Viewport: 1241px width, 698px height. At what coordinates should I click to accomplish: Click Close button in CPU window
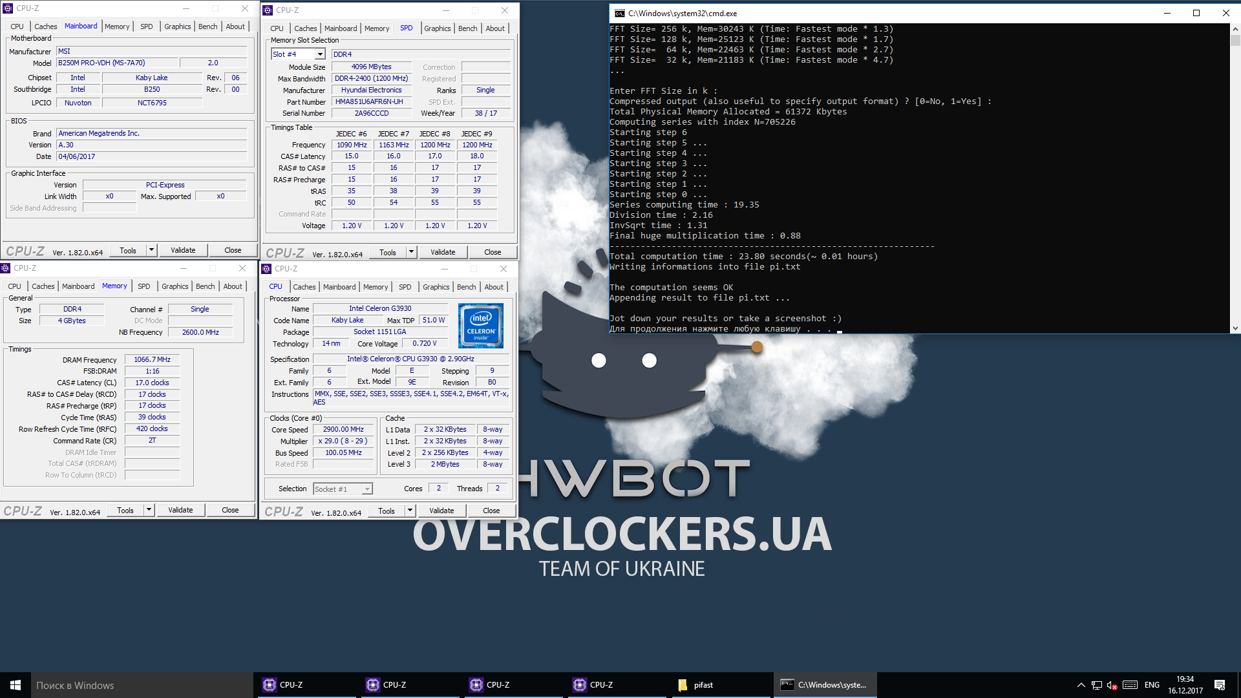coord(491,511)
